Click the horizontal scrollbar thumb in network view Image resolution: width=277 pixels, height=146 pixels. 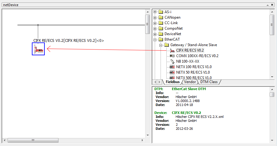(x=33, y=141)
